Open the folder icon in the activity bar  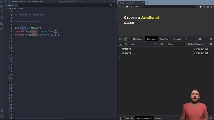[2, 29]
